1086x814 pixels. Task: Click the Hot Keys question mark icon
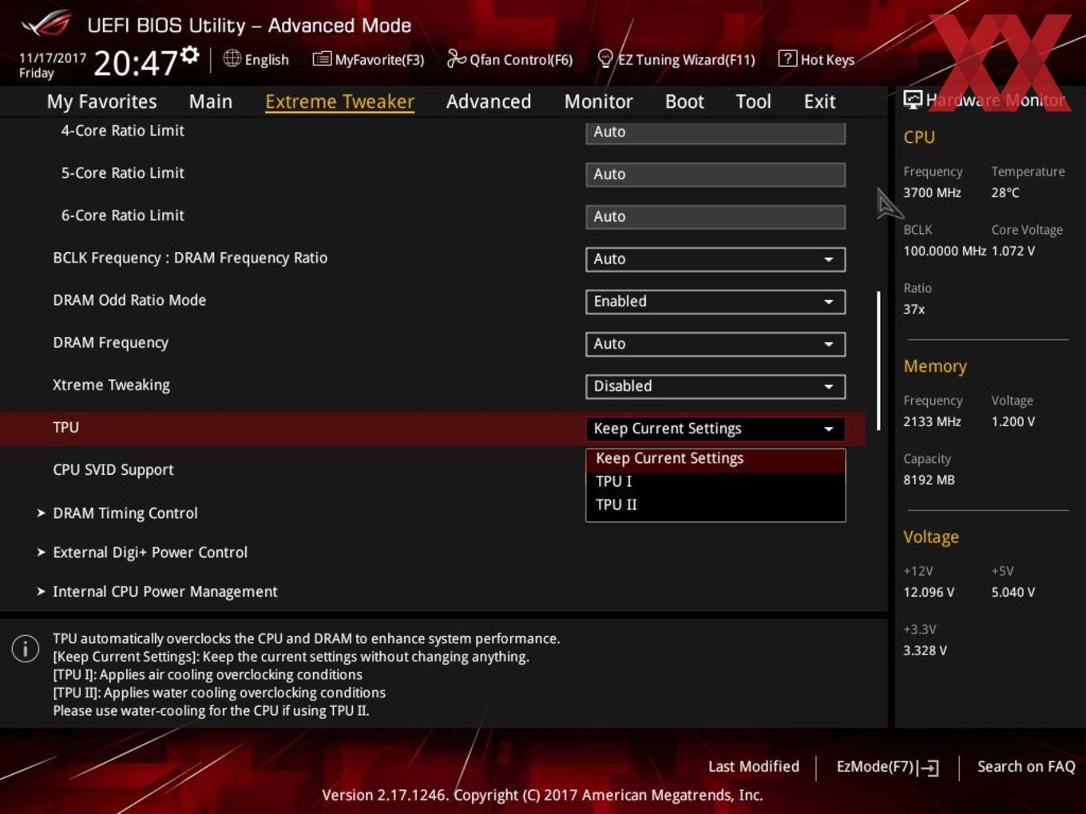click(x=787, y=58)
